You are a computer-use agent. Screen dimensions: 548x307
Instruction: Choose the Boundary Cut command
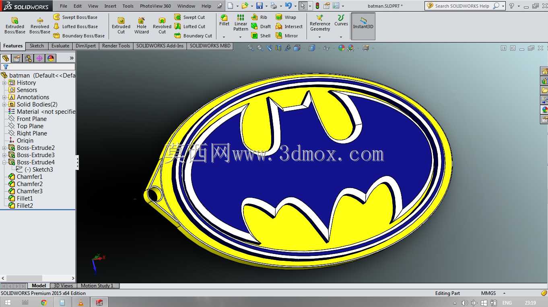(193, 36)
